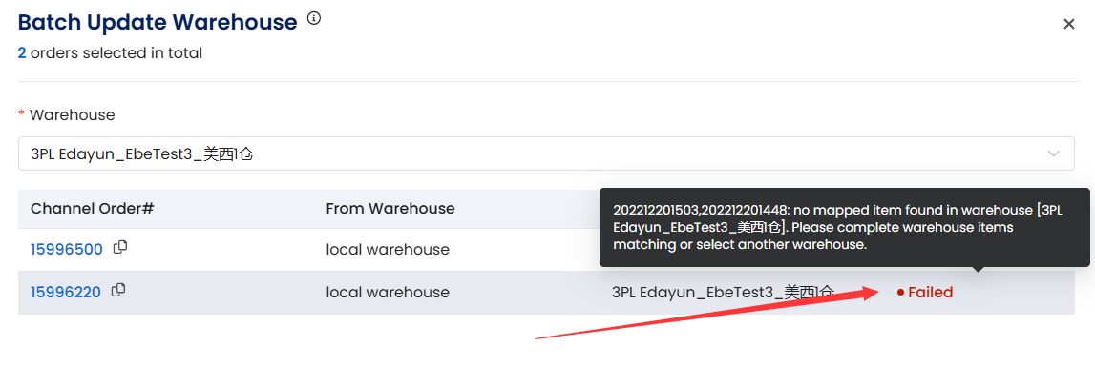Click the Warehouse required field label
Viewport: 1095px width, 368px height.
72,115
